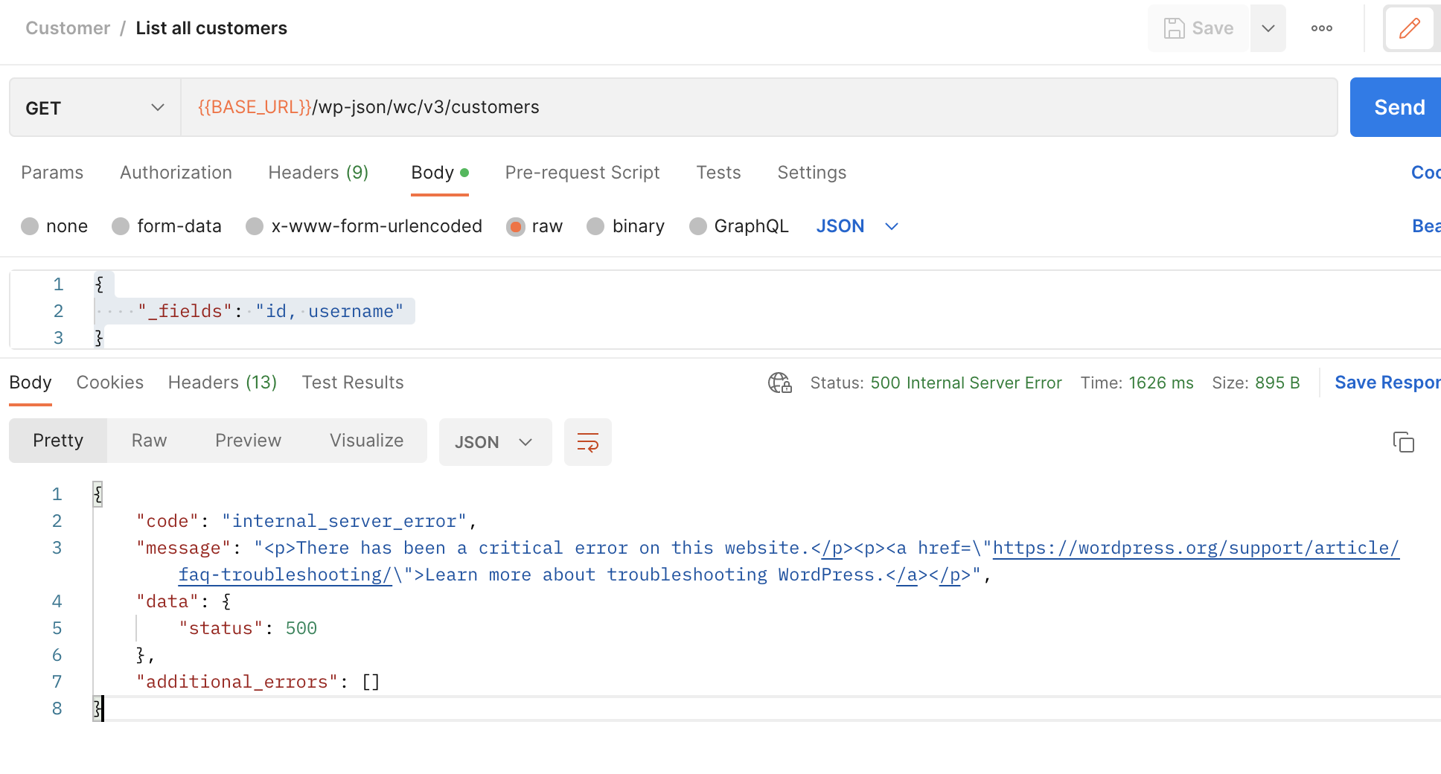Click the pencil edit icon
Screen dimensions: 1441x774
pos(1409,28)
